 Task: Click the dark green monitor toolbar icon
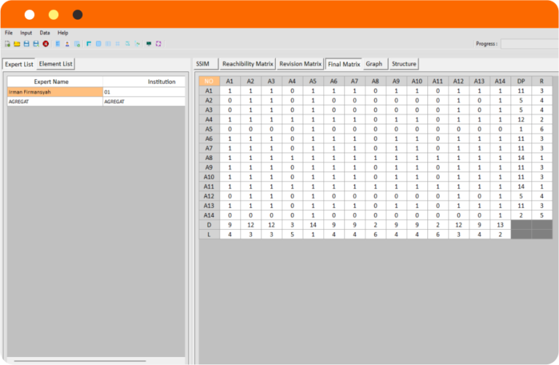148,44
